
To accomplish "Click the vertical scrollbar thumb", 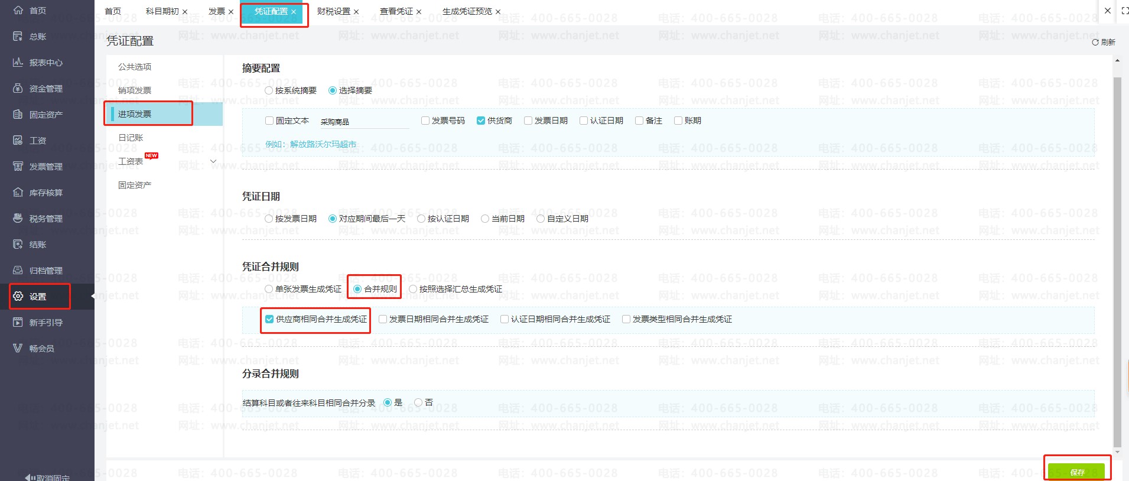I will (x=1117, y=262).
